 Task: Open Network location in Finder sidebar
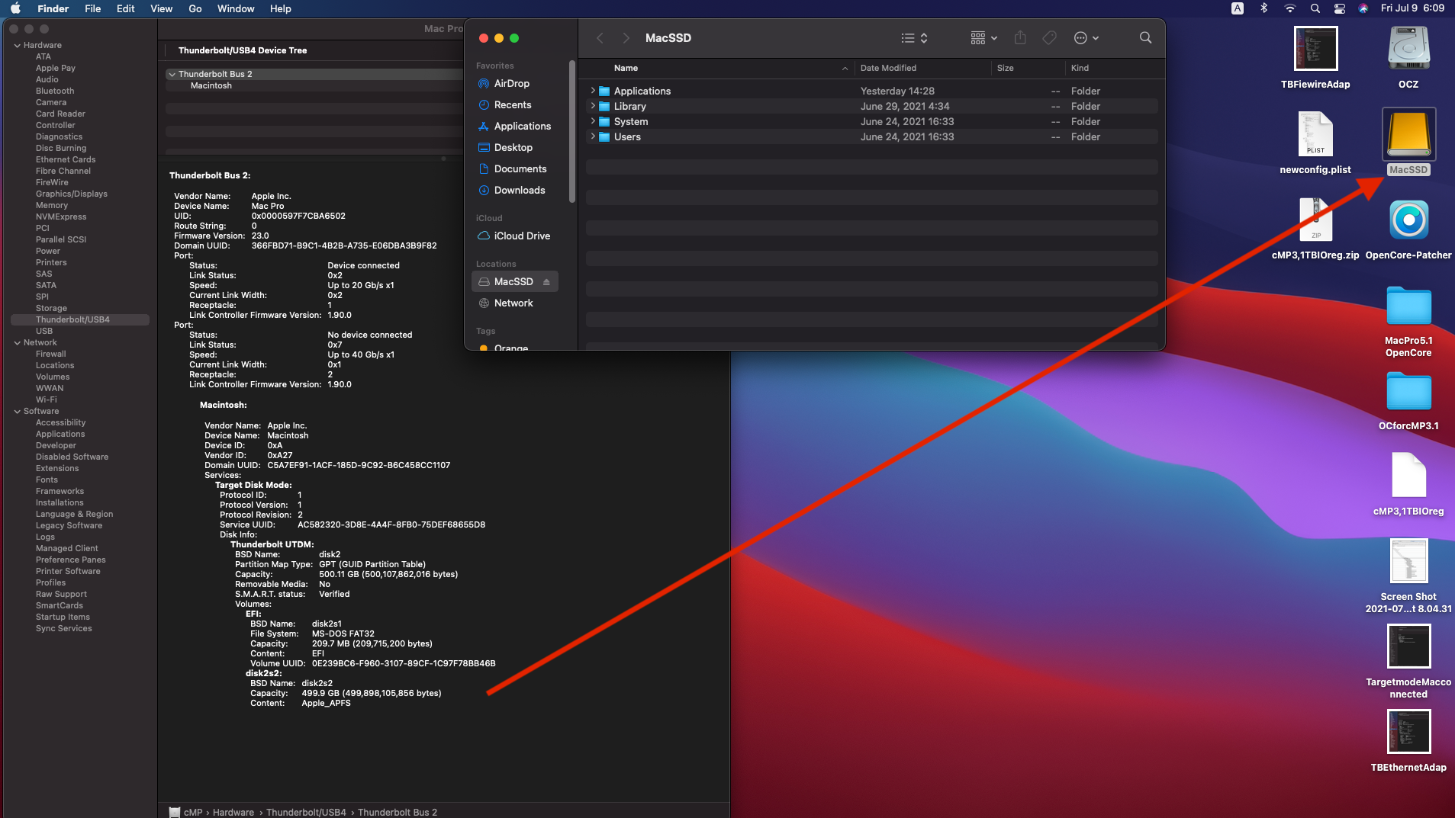coord(513,303)
